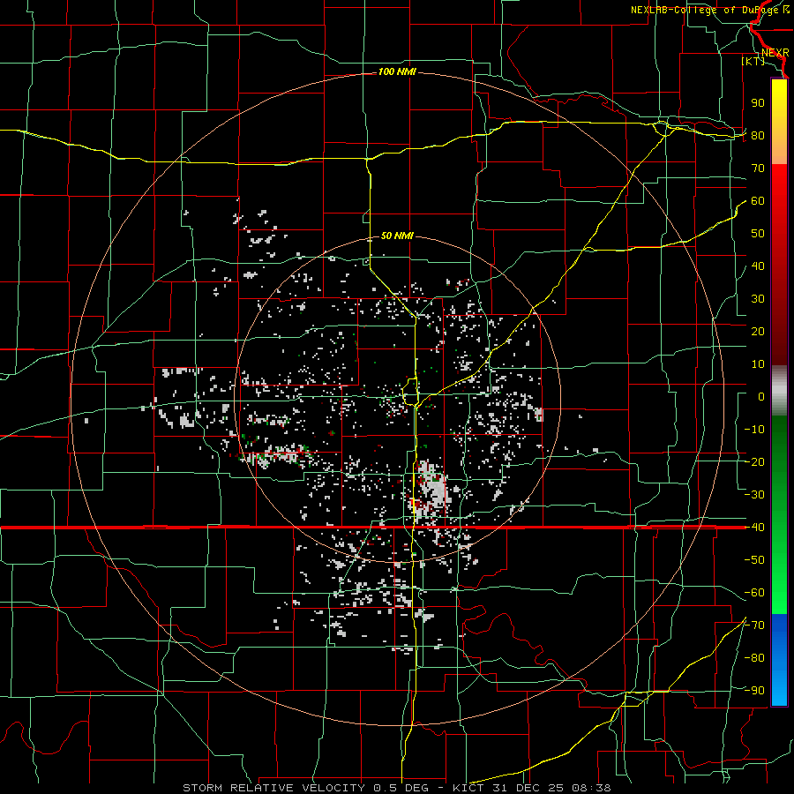Click the positive 10 scale value
794x794 pixels.
(x=758, y=364)
